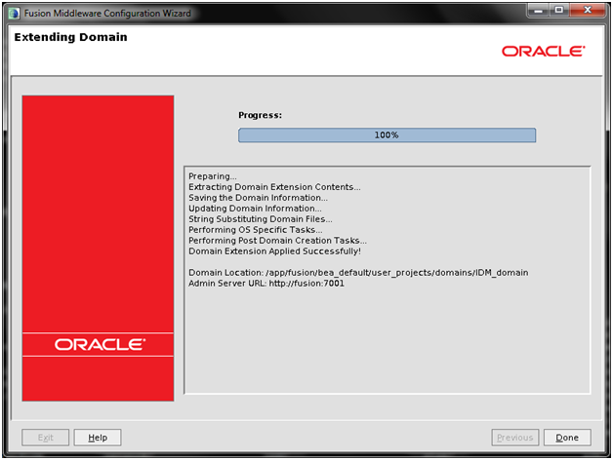Image resolution: width=613 pixels, height=460 pixels.
Task: Select 'Saving the Domain Information...' line
Action: tap(258, 198)
